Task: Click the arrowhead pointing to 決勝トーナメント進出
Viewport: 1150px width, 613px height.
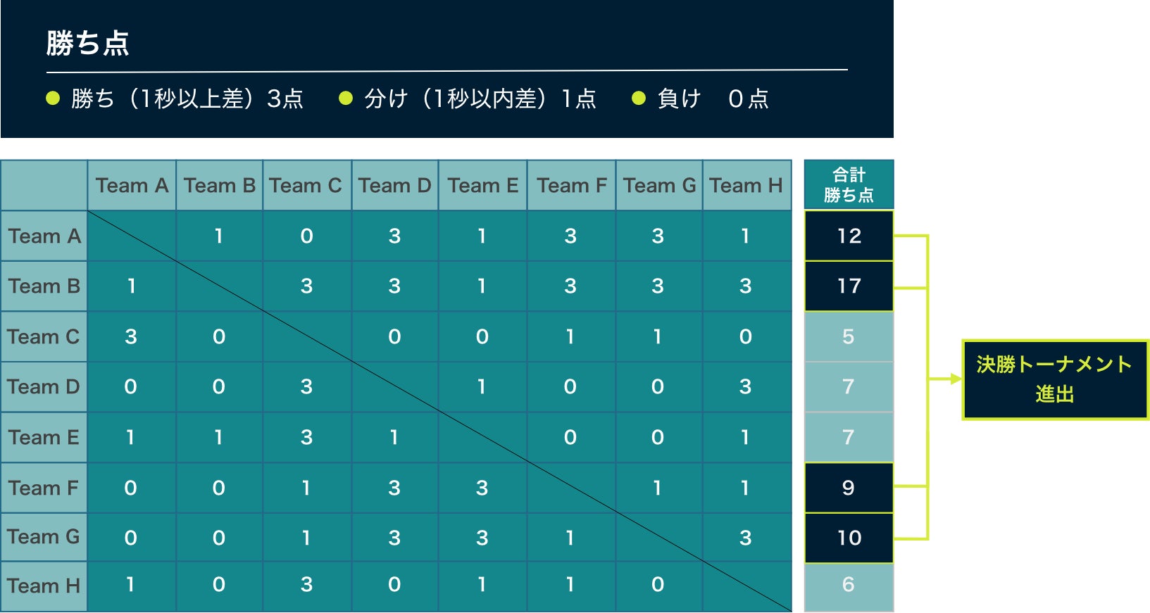Action: click(955, 379)
